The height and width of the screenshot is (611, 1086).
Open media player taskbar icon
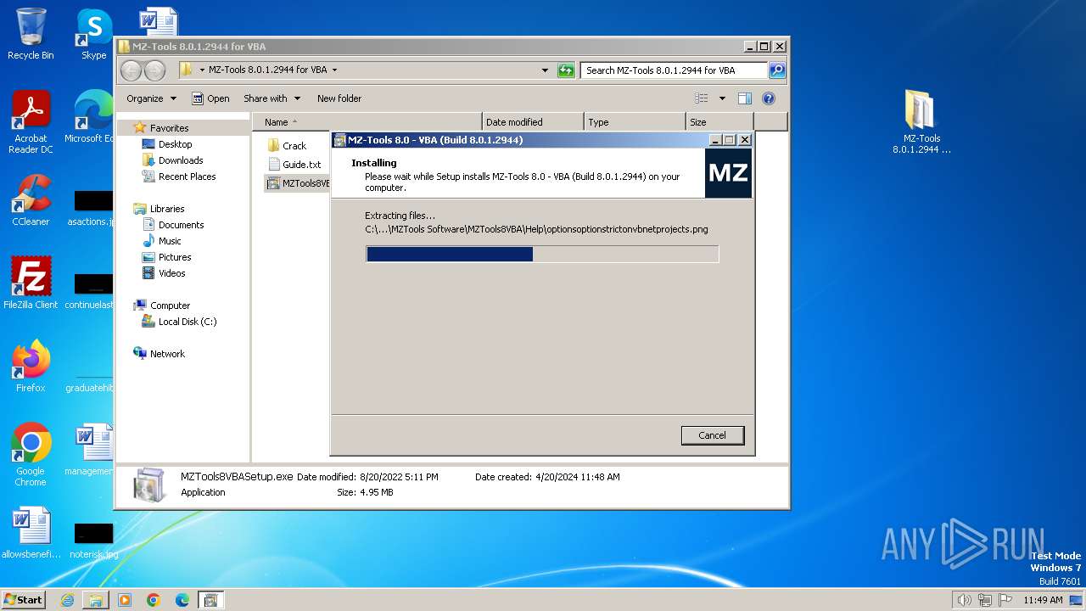click(x=125, y=600)
